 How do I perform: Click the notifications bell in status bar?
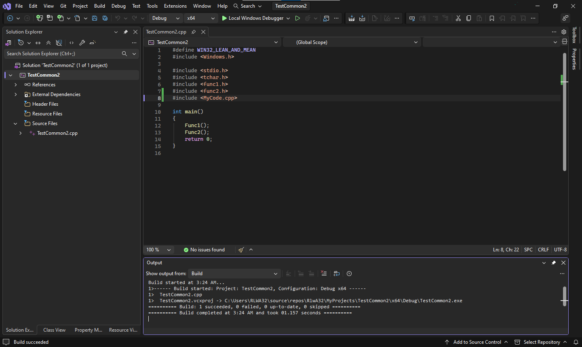click(x=576, y=342)
